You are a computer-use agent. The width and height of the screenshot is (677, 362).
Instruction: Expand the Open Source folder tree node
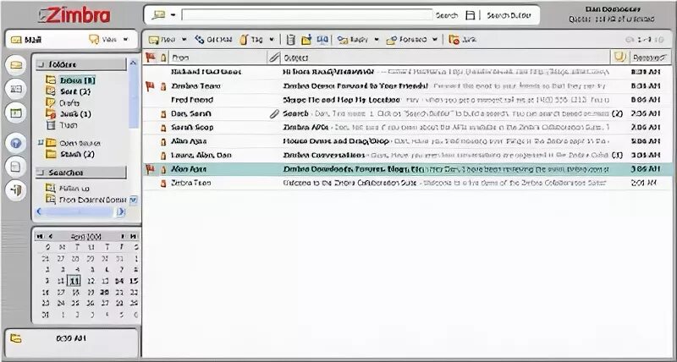[x=41, y=142]
